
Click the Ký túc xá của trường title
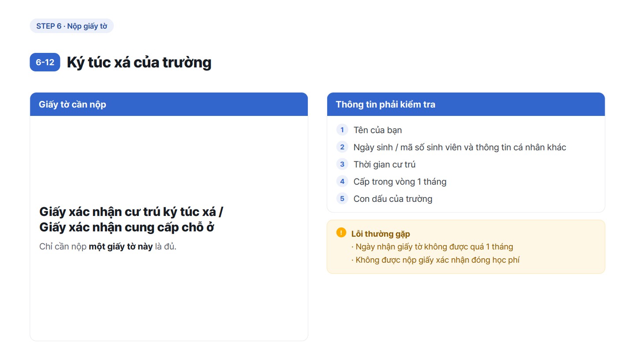(139, 62)
